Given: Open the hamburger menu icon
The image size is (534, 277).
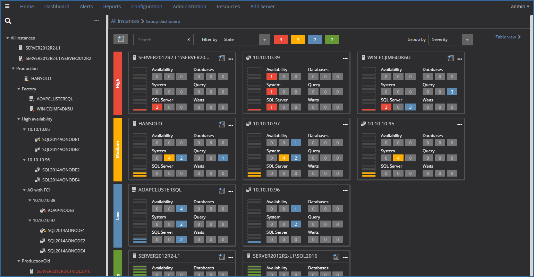Looking at the screenshot, I should click(x=7, y=6).
